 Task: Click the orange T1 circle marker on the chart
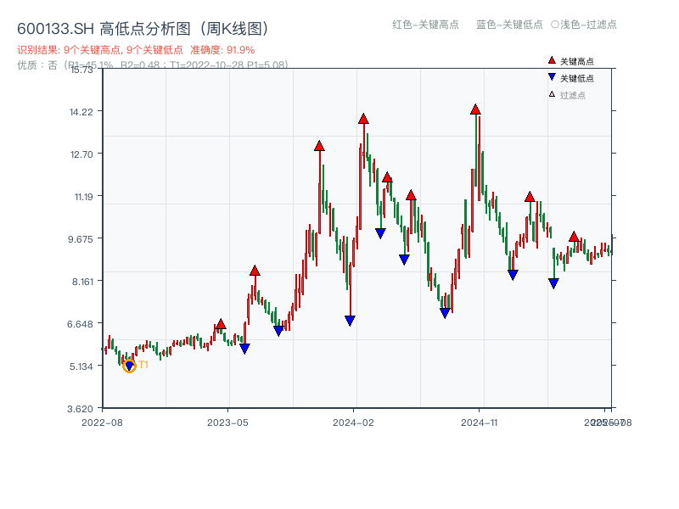click(130, 366)
